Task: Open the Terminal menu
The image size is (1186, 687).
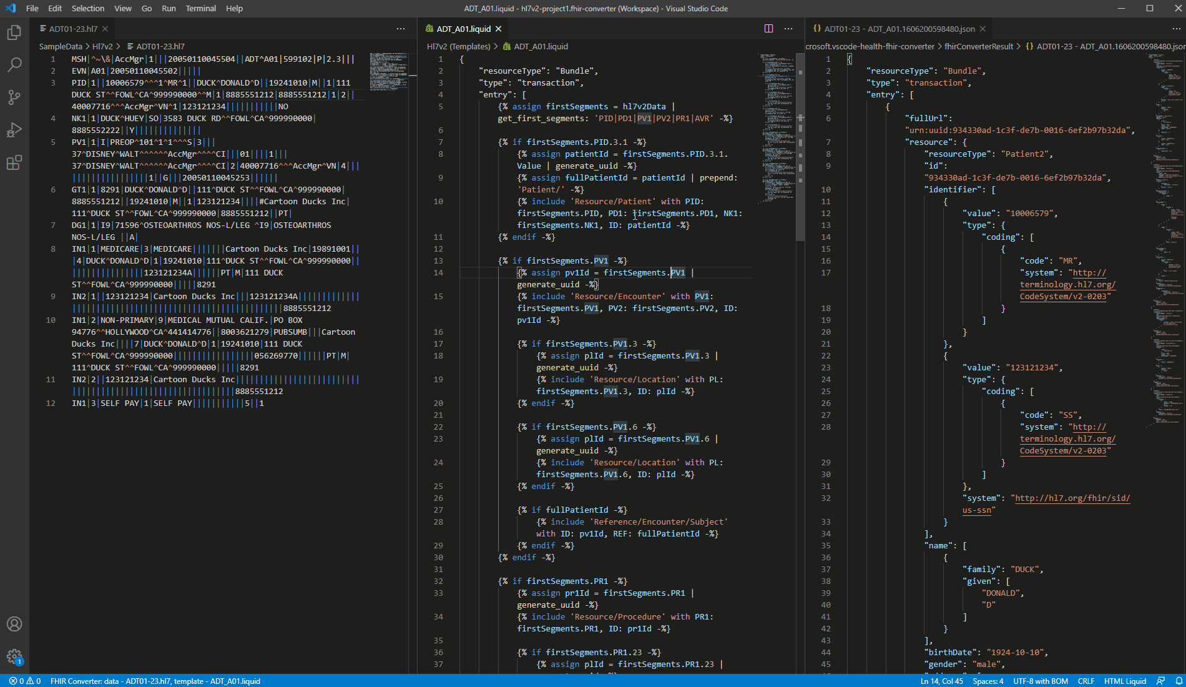Action: coord(201,8)
